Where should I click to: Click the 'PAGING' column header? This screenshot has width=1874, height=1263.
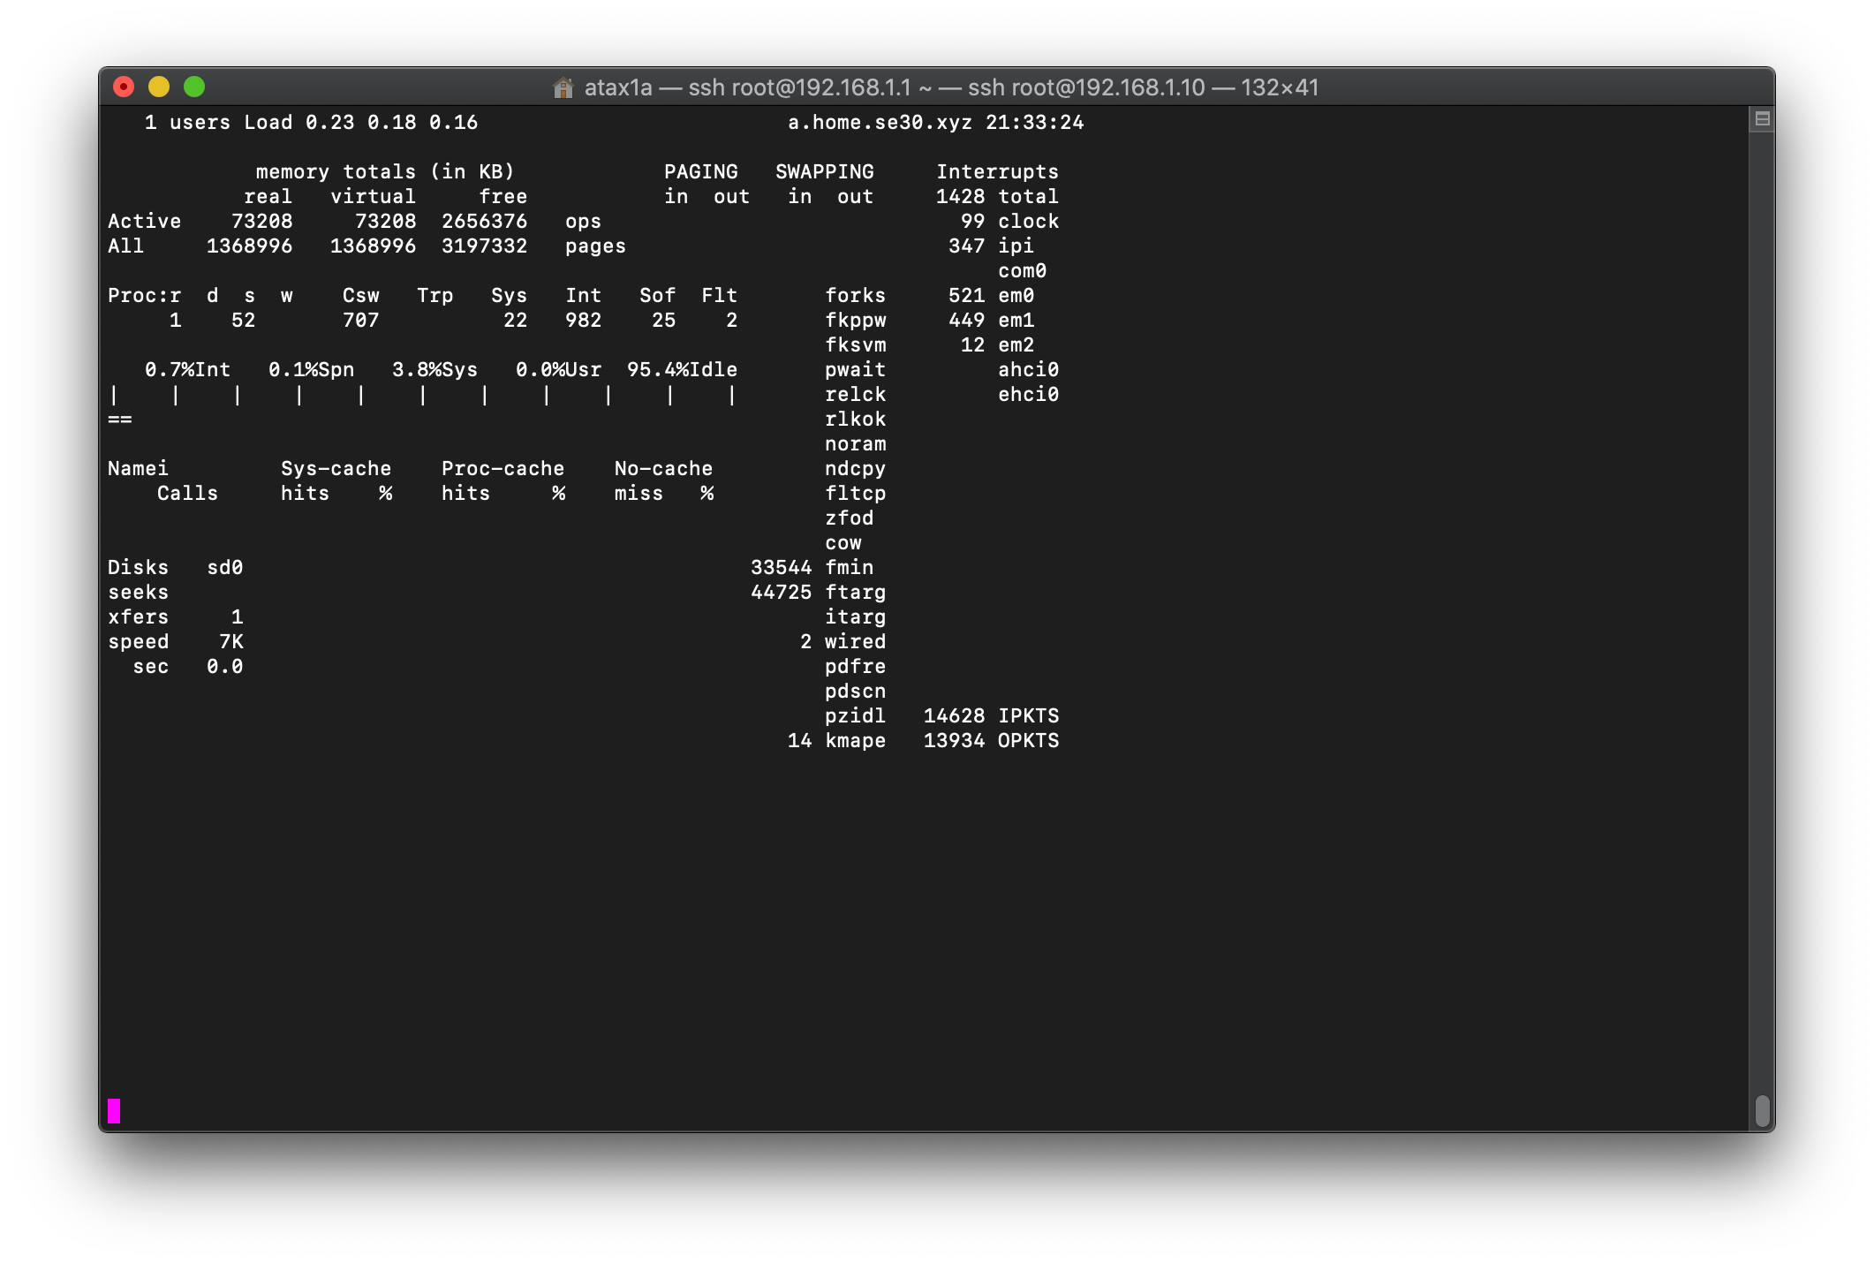pos(700,171)
